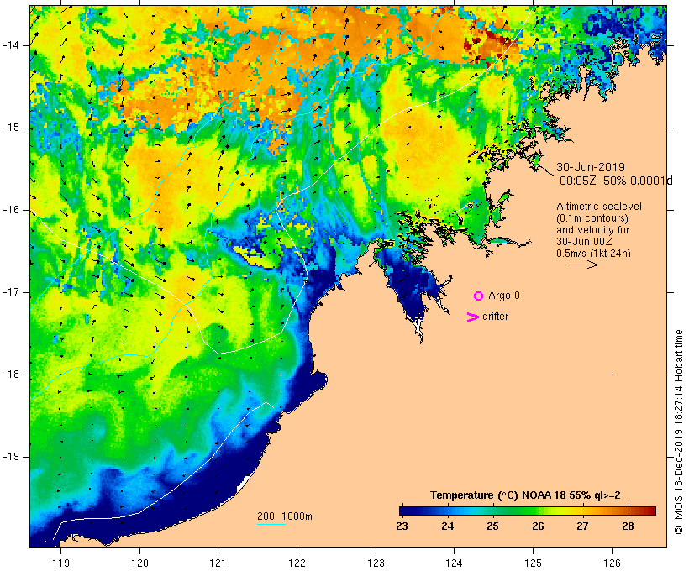Click latitude label '-14'

point(11,45)
